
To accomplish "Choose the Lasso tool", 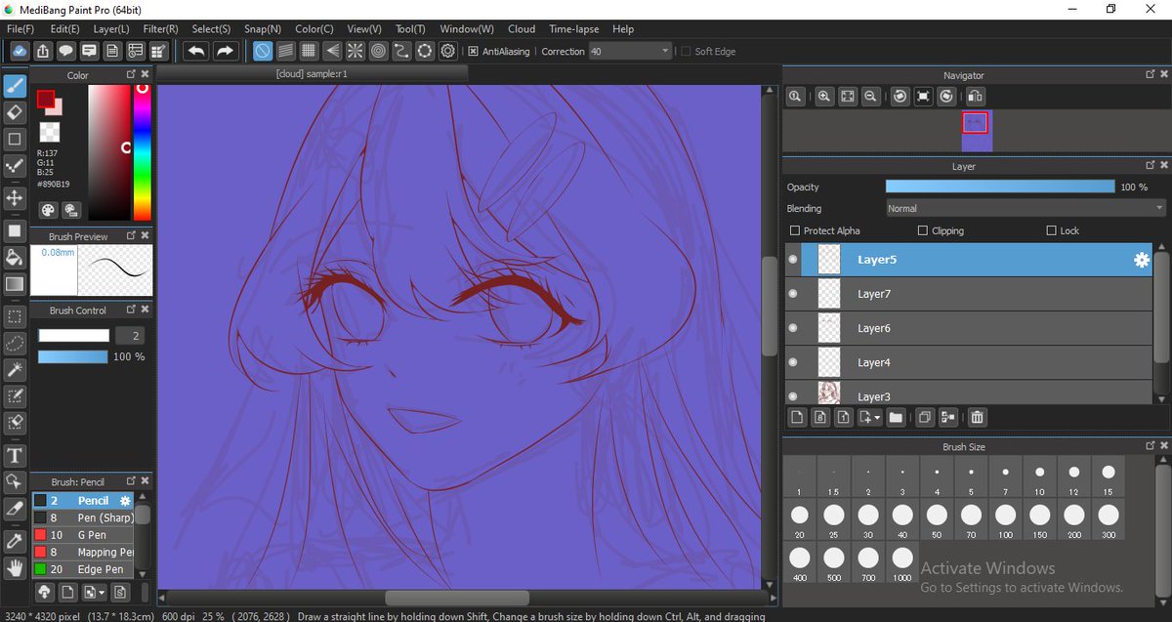I will point(15,343).
